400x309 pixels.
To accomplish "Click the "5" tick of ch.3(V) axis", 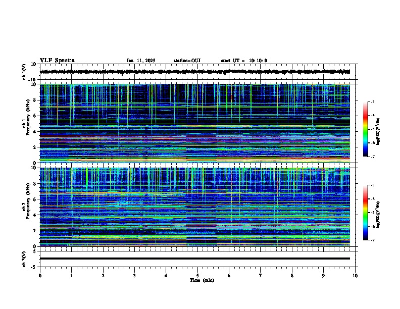I will click(35, 251).
